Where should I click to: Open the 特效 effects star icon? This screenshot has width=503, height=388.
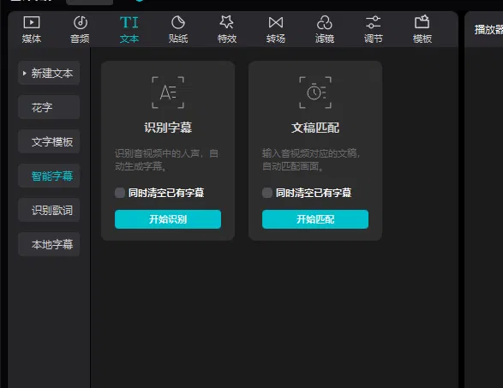click(227, 22)
